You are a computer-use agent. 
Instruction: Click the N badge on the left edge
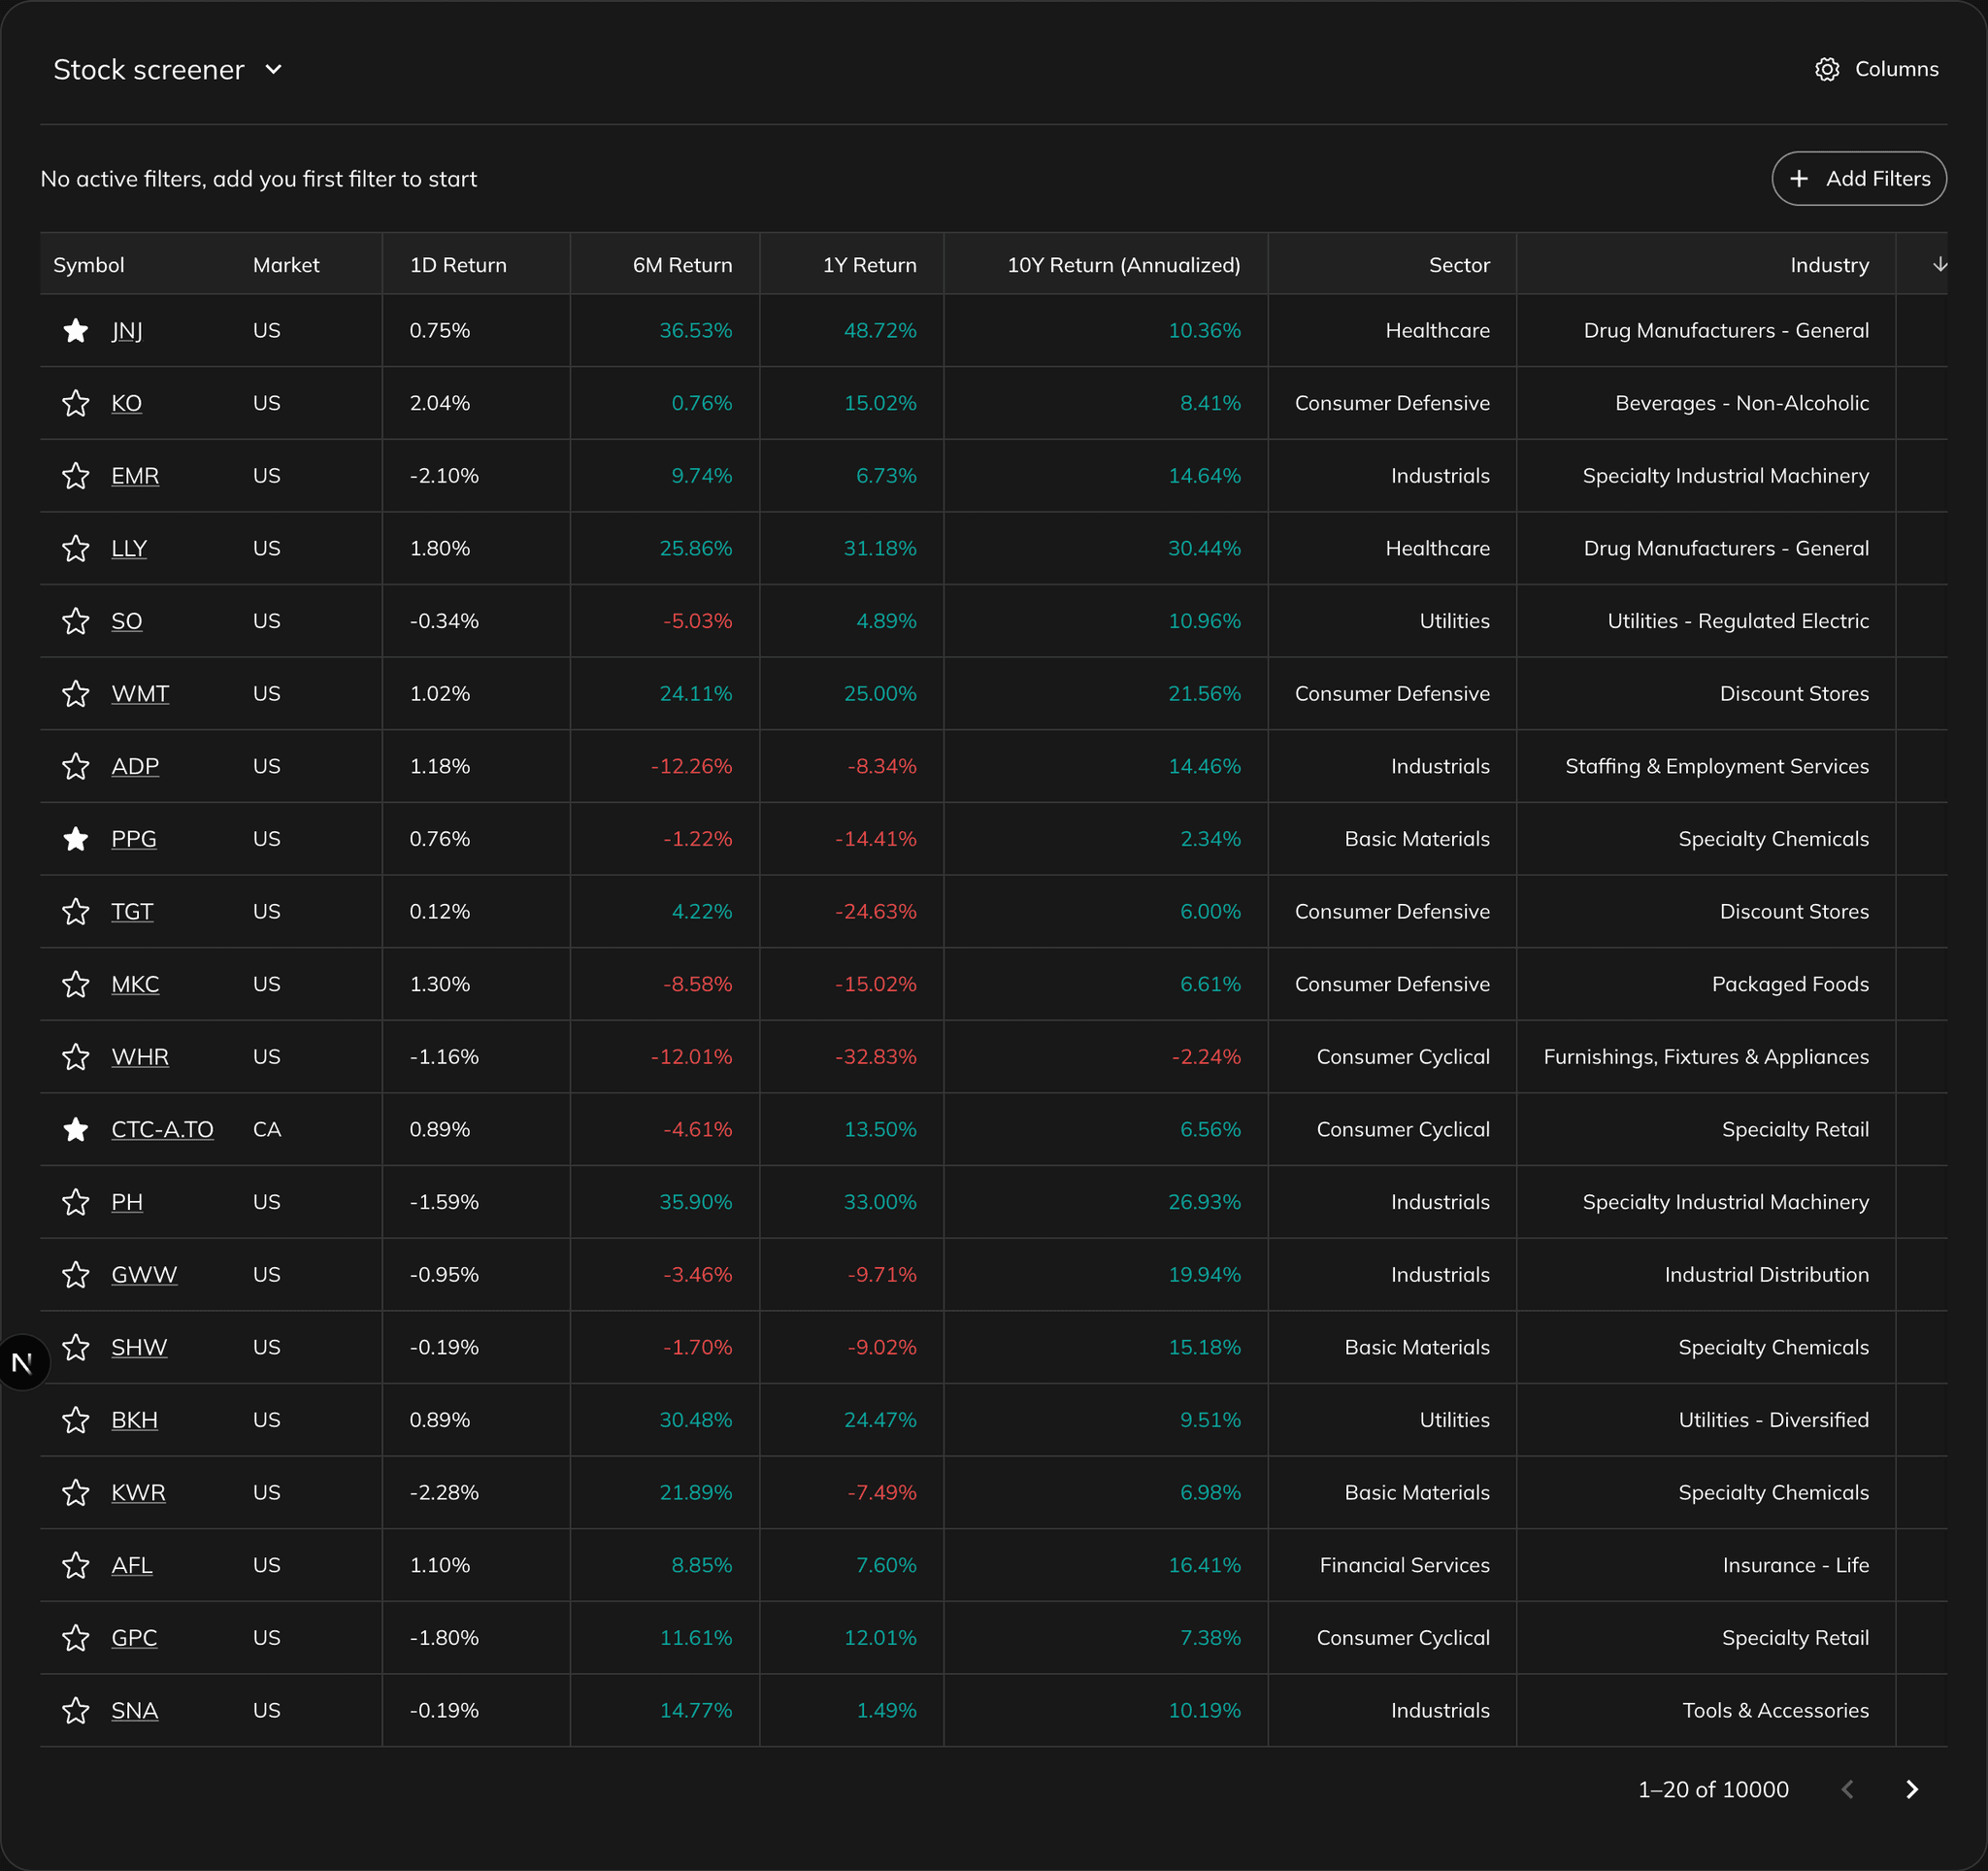tap(24, 1361)
